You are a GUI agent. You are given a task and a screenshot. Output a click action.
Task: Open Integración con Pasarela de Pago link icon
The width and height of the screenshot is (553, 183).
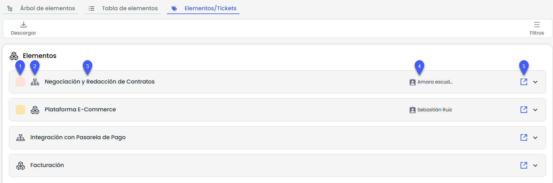click(x=524, y=138)
